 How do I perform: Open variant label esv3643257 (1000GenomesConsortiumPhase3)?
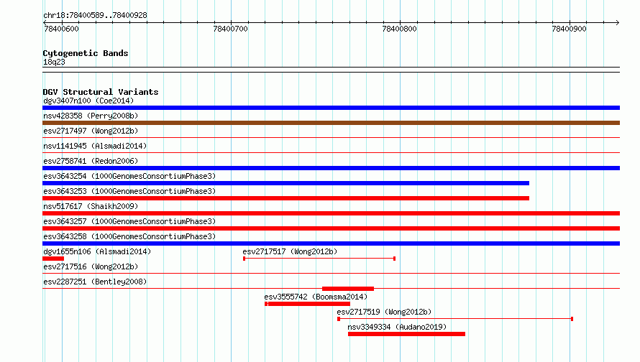point(129,221)
